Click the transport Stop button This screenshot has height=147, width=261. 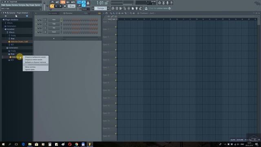click(x=60, y=6)
